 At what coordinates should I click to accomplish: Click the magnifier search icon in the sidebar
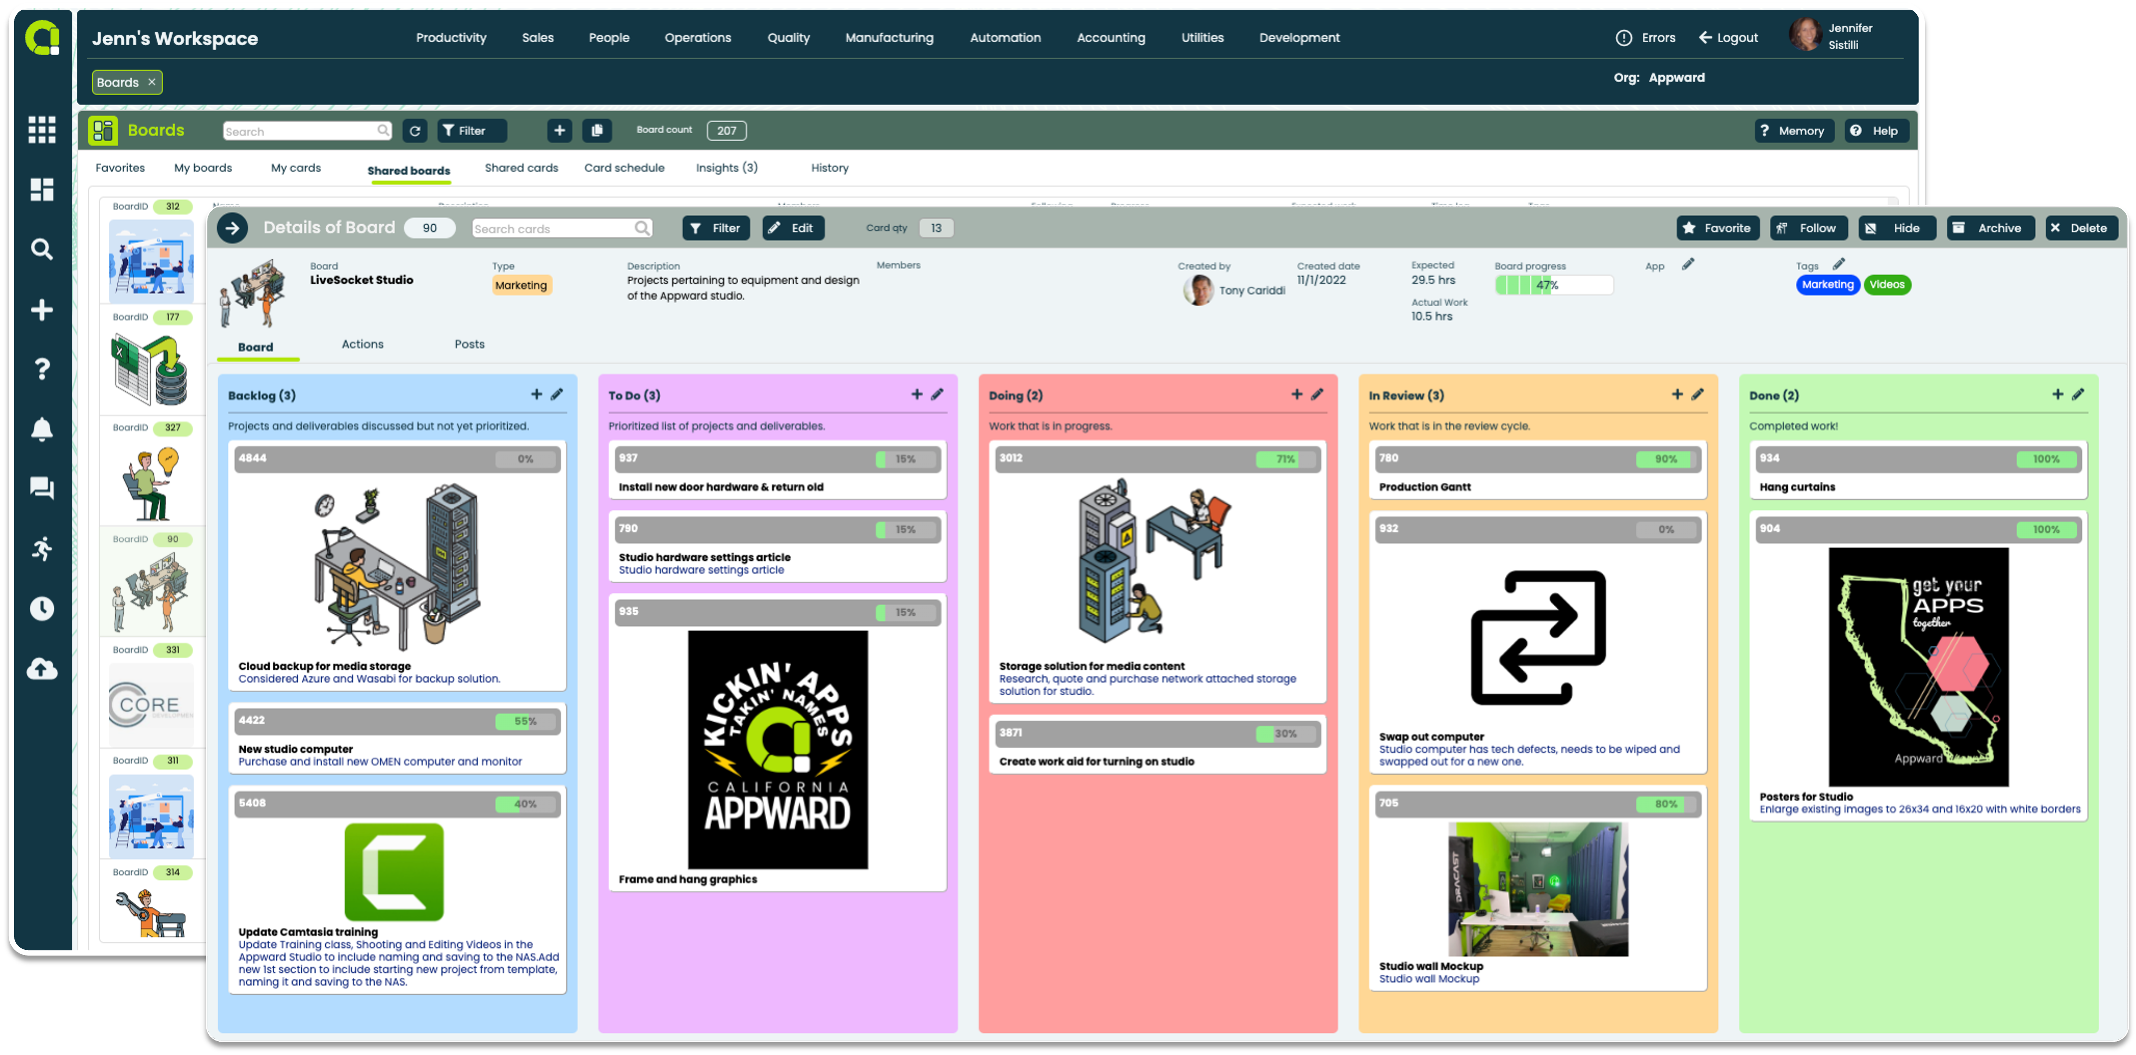(42, 249)
